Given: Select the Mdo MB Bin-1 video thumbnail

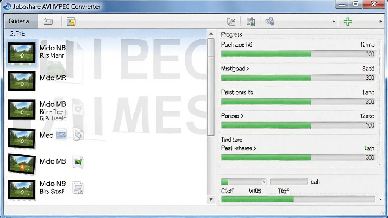Looking at the screenshot, I should pos(22,109).
